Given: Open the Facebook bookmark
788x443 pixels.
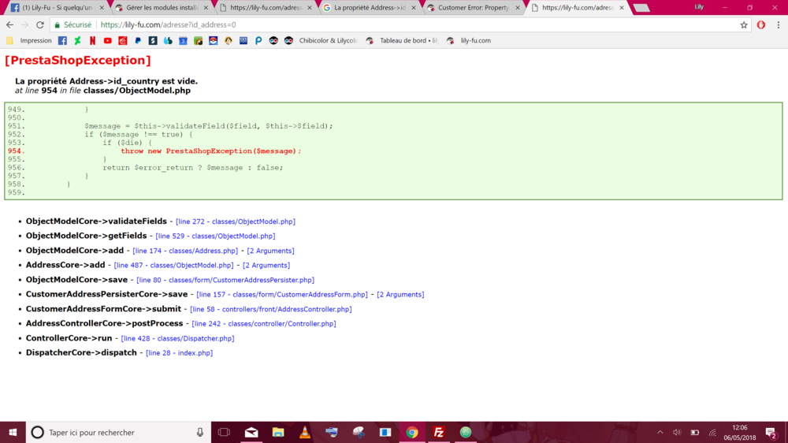Looking at the screenshot, I should coord(62,41).
